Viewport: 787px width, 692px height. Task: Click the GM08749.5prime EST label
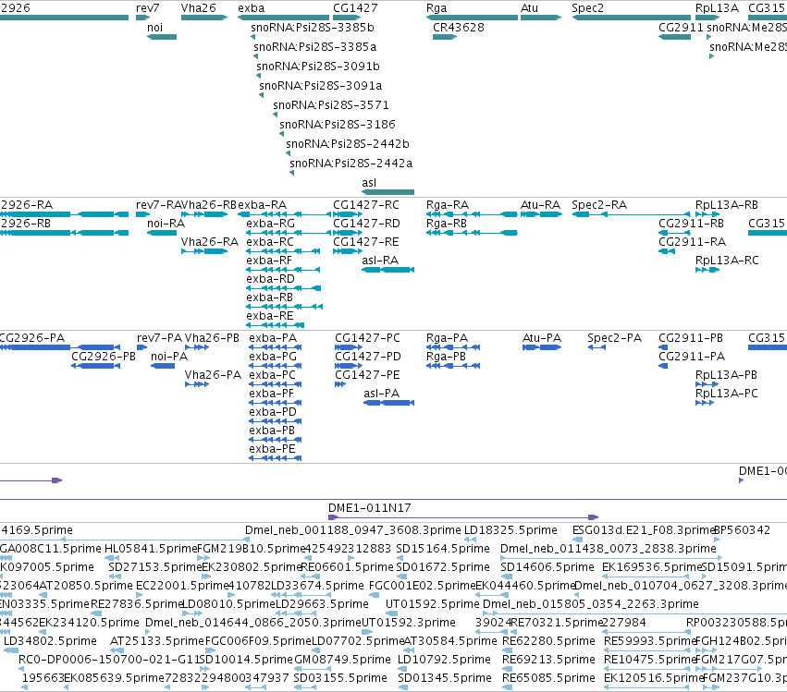[342, 660]
